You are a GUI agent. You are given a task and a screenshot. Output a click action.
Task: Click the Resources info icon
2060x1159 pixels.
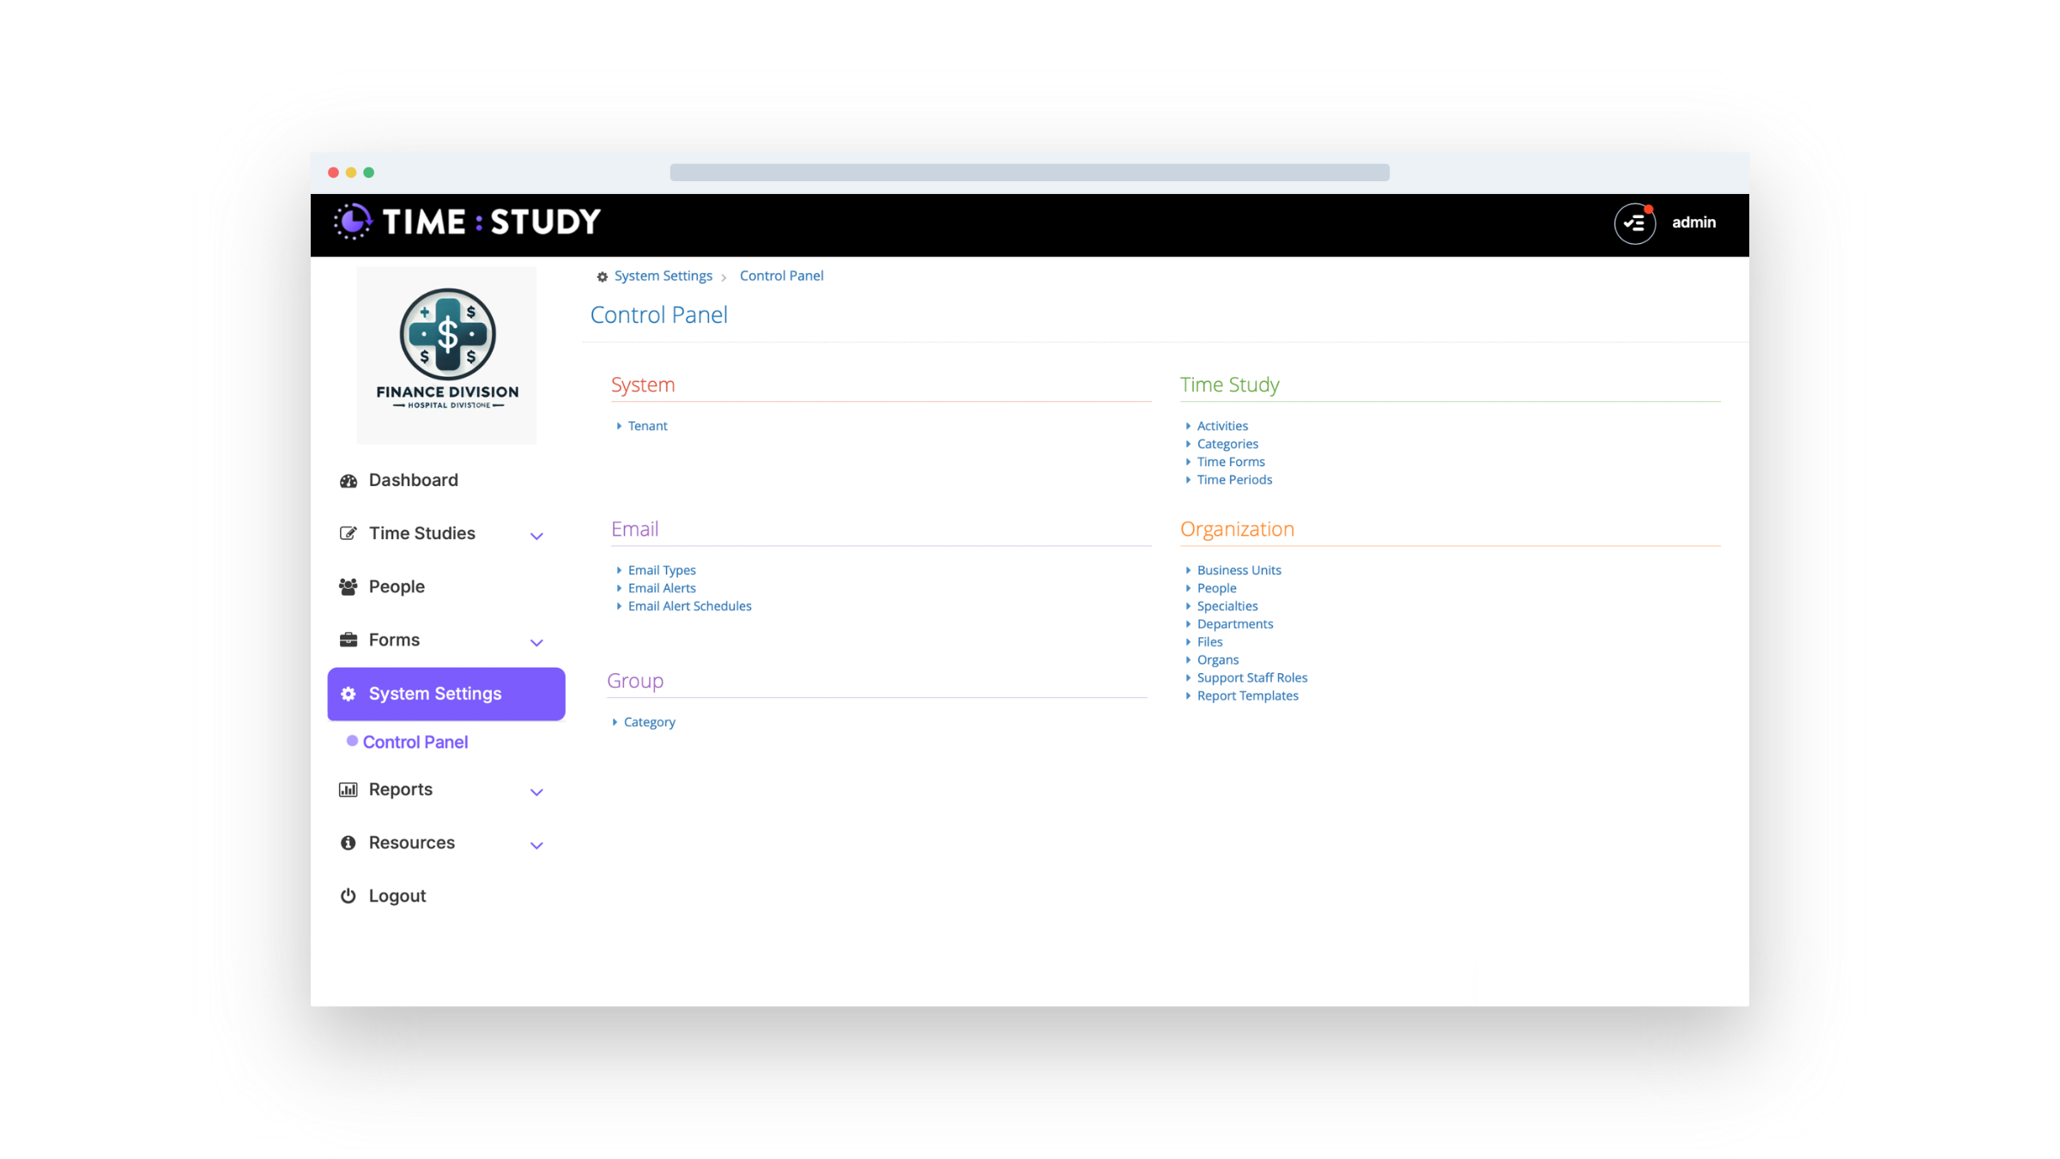(348, 843)
